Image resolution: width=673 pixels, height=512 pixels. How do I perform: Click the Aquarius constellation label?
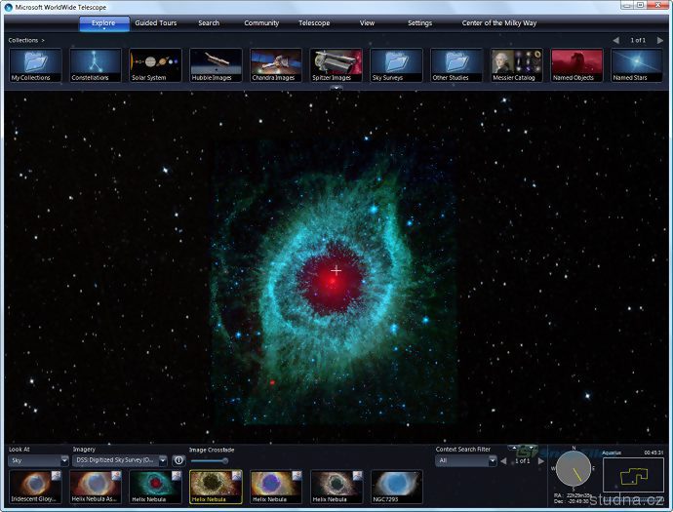point(612,453)
